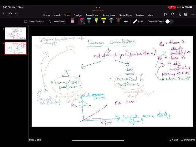Open the lightbulb Tell Me icon
Screen dimensions: 196x147
coord(172,14)
